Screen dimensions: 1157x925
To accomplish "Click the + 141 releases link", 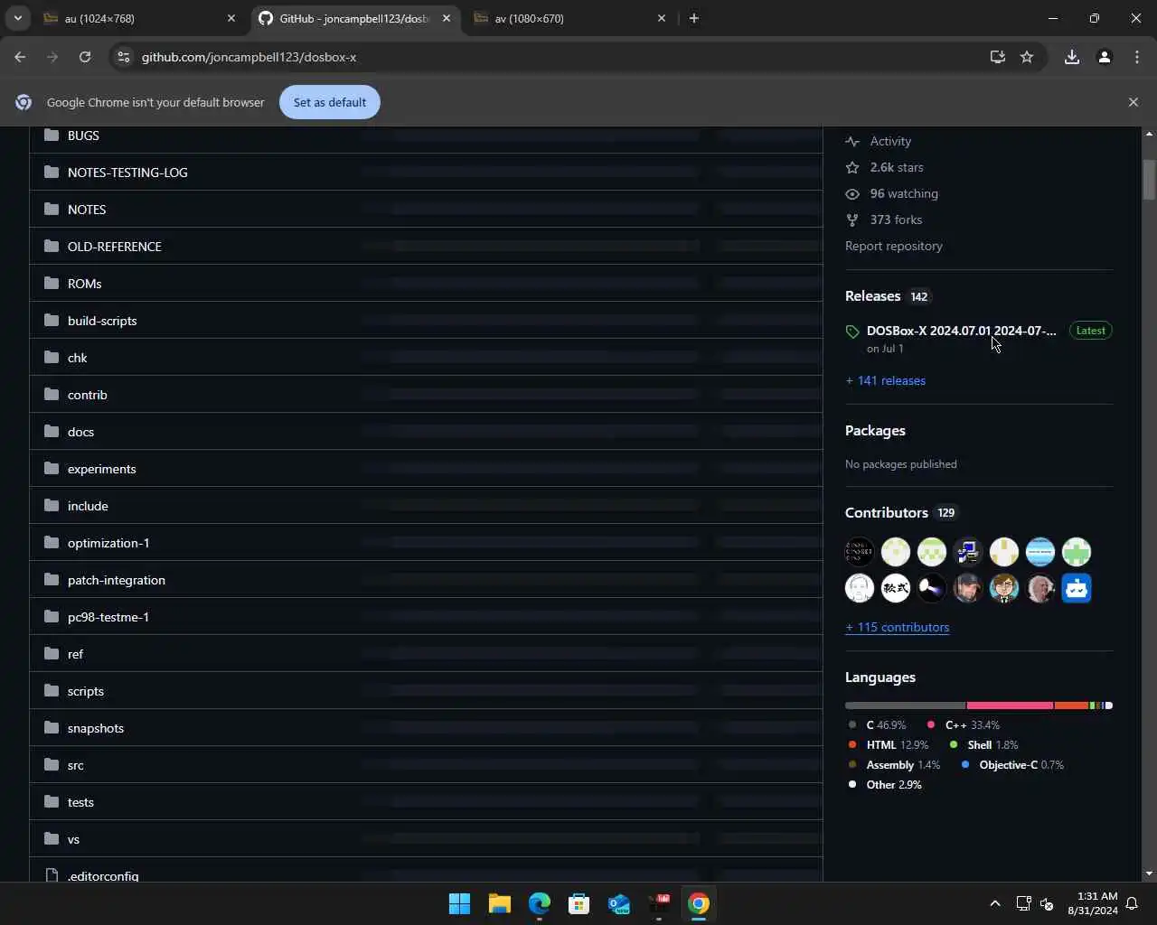I will tap(886, 380).
